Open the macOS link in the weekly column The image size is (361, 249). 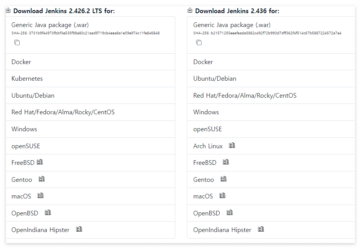tap(203, 196)
